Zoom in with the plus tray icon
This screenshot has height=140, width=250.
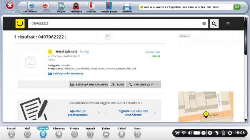pos(210,133)
